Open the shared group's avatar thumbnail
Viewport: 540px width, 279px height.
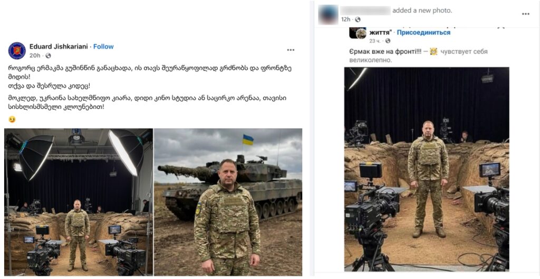pos(358,33)
